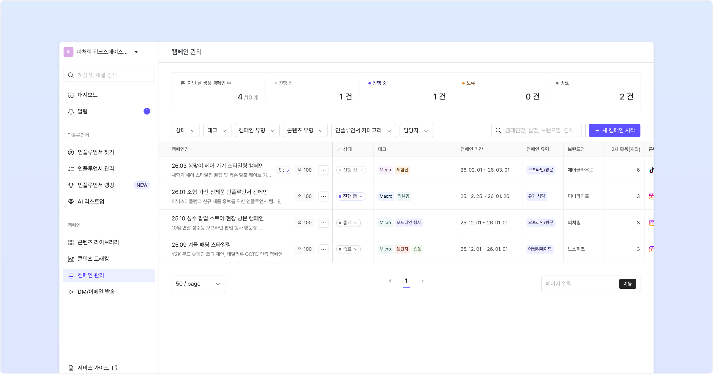Open 인플루언서 찾기 compass icon
This screenshot has height=374, width=713.
coord(71,152)
